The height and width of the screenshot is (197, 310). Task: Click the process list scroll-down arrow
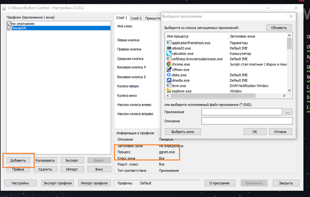290,90
